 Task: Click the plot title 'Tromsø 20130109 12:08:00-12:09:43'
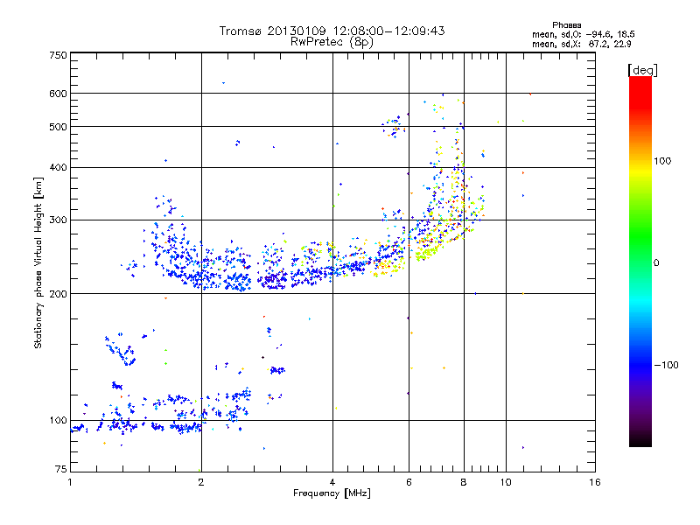[x=332, y=31]
